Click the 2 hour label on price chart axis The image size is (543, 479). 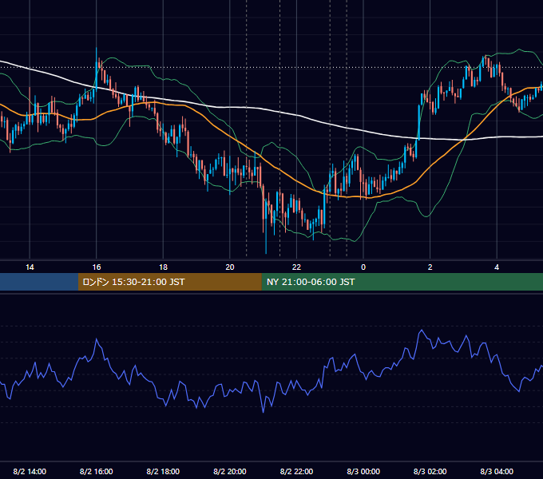pyautogui.click(x=430, y=267)
